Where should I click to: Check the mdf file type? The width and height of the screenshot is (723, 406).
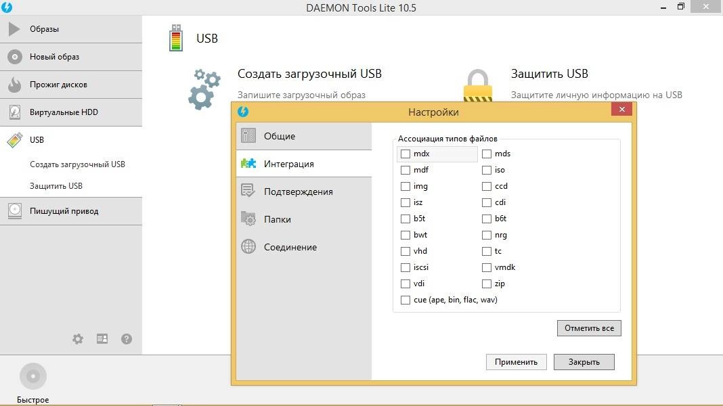click(x=406, y=170)
